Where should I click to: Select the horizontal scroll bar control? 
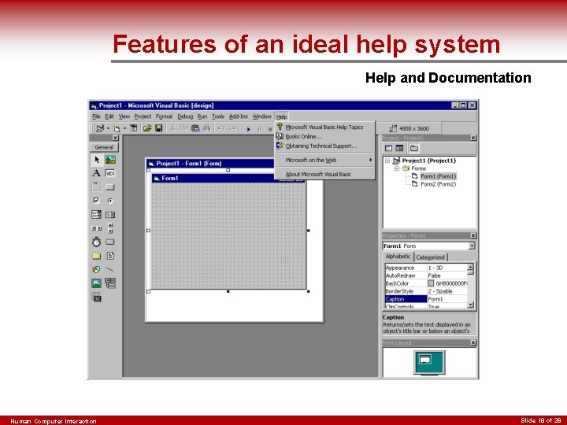pyautogui.click(x=96, y=228)
